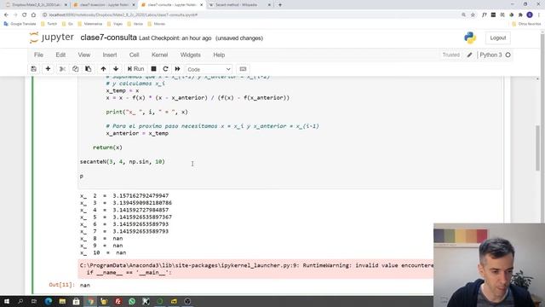Screen dimensions: 545x307
Task: Switch to the Dropbox Mate2 browser tab
Action: 36,5
